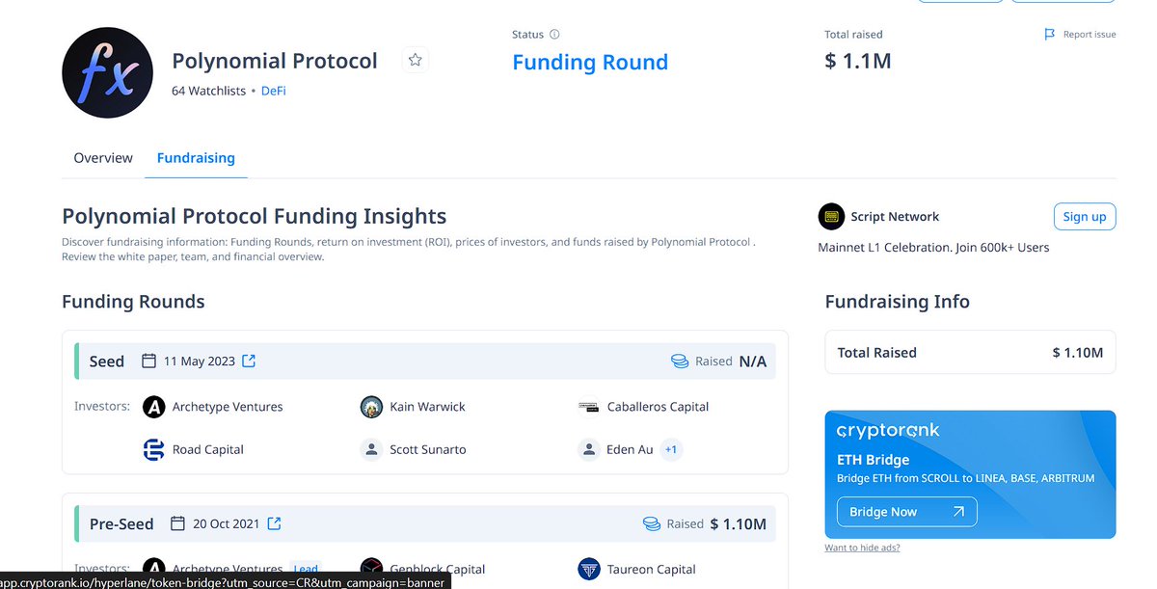Click the cryptorank logo in the ad banner
1157x589 pixels.
click(887, 430)
